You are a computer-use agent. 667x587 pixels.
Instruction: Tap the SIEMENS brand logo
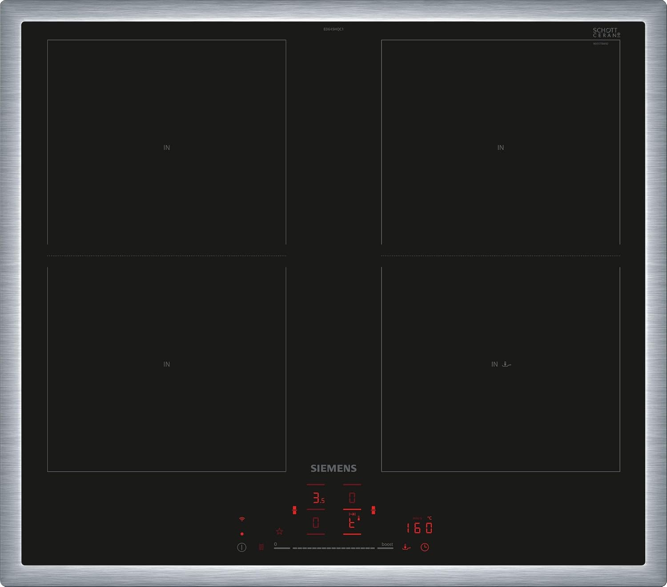(x=333, y=468)
